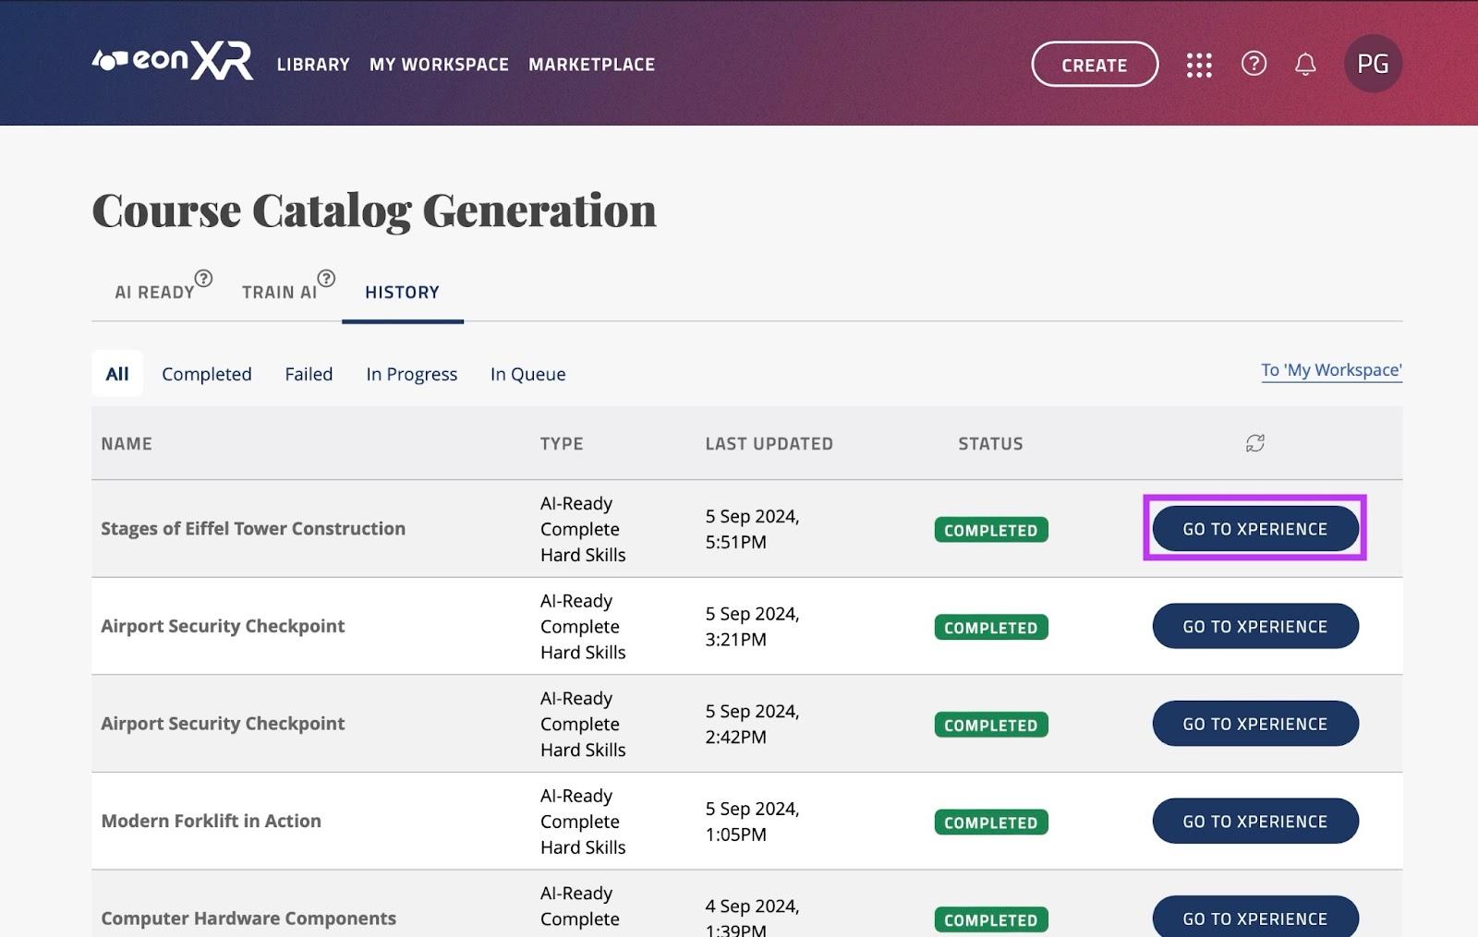Viewport: 1478px width, 937px height.
Task: Click the help icon beside AI READY
Action: coord(203,278)
